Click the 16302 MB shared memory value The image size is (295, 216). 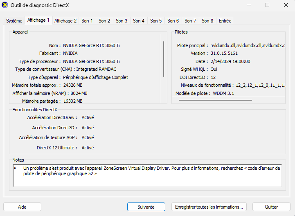click(73, 101)
